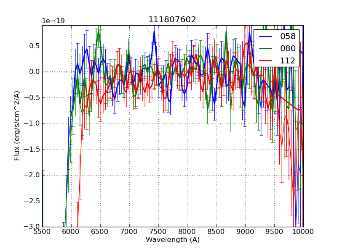Click the 5500 x-axis tick label

tap(42, 231)
